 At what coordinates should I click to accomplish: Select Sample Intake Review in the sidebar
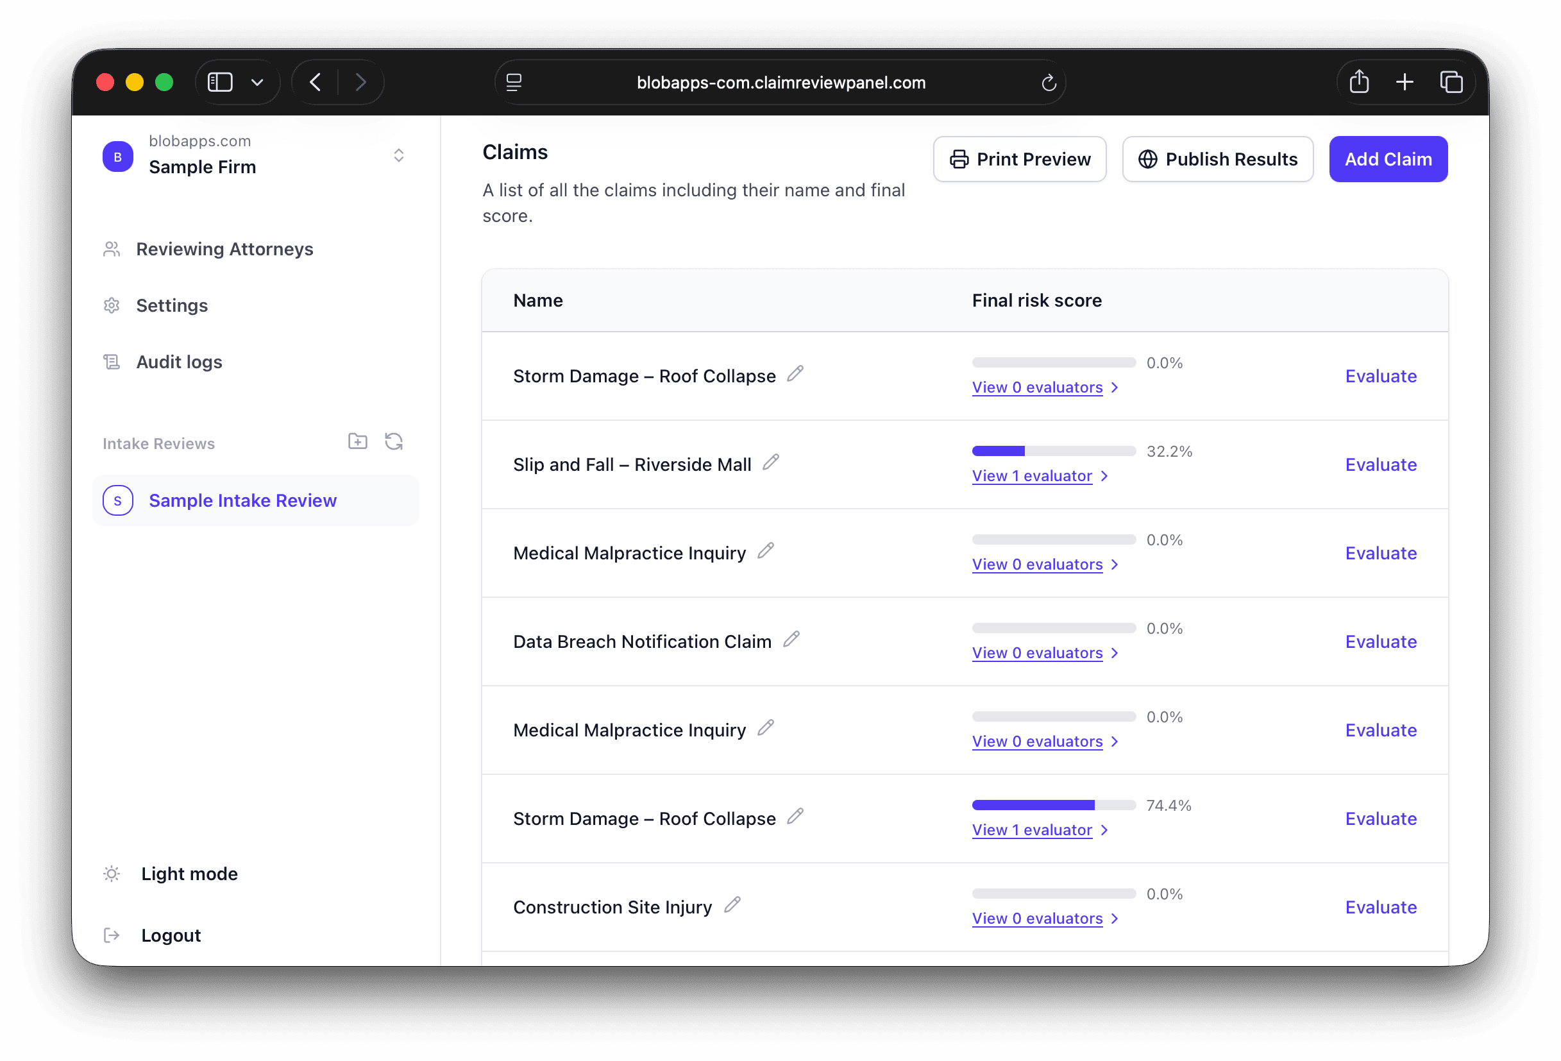255,500
